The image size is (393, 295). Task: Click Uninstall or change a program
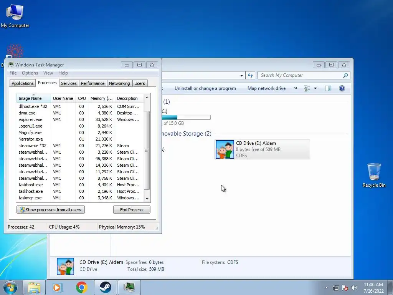coord(205,88)
